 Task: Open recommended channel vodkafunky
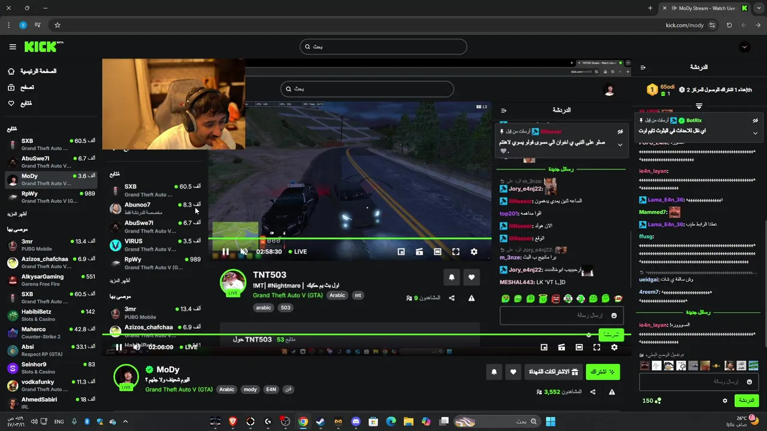(51, 385)
